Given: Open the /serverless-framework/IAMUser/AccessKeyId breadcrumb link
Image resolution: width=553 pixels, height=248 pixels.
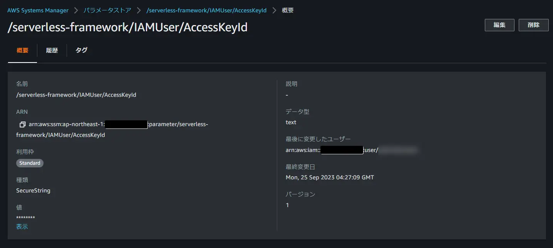Looking at the screenshot, I should [206, 10].
